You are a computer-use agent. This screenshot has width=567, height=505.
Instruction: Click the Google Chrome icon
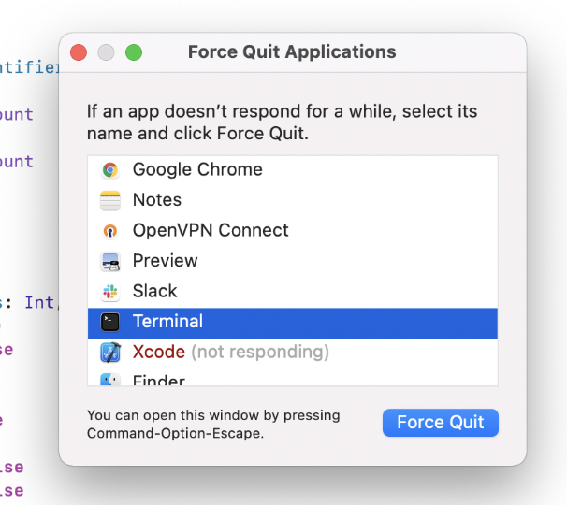[x=110, y=170]
